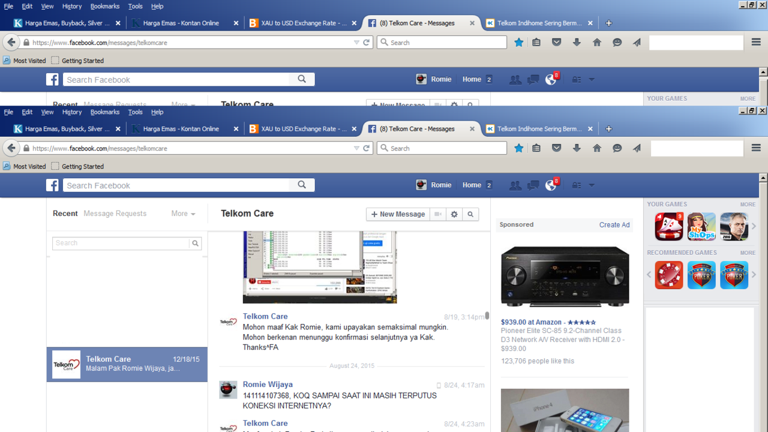This screenshot has height=432, width=768.
Task: Click the New Message button
Action: (398, 214)
